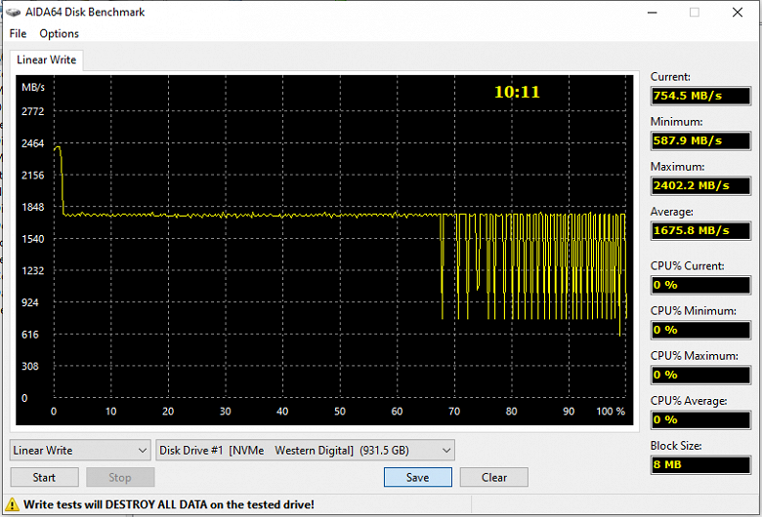Click the AIDA64 Disk Benchmark title text
The image size is (762, 517).
(85, 12)
